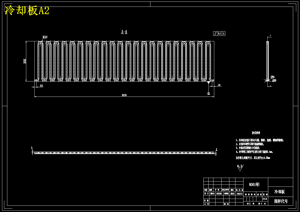Select technical requirement line 3 text
Viewport: 300px width, 212px height.
(x=248, y=148)
